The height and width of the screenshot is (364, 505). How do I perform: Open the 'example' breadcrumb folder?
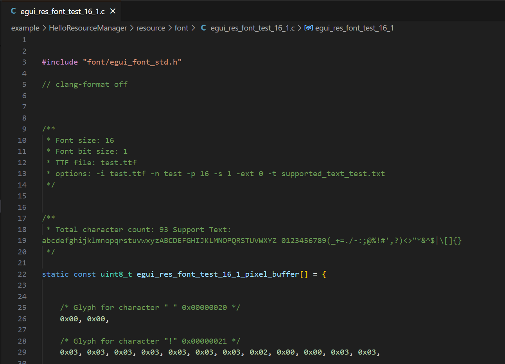25,28
